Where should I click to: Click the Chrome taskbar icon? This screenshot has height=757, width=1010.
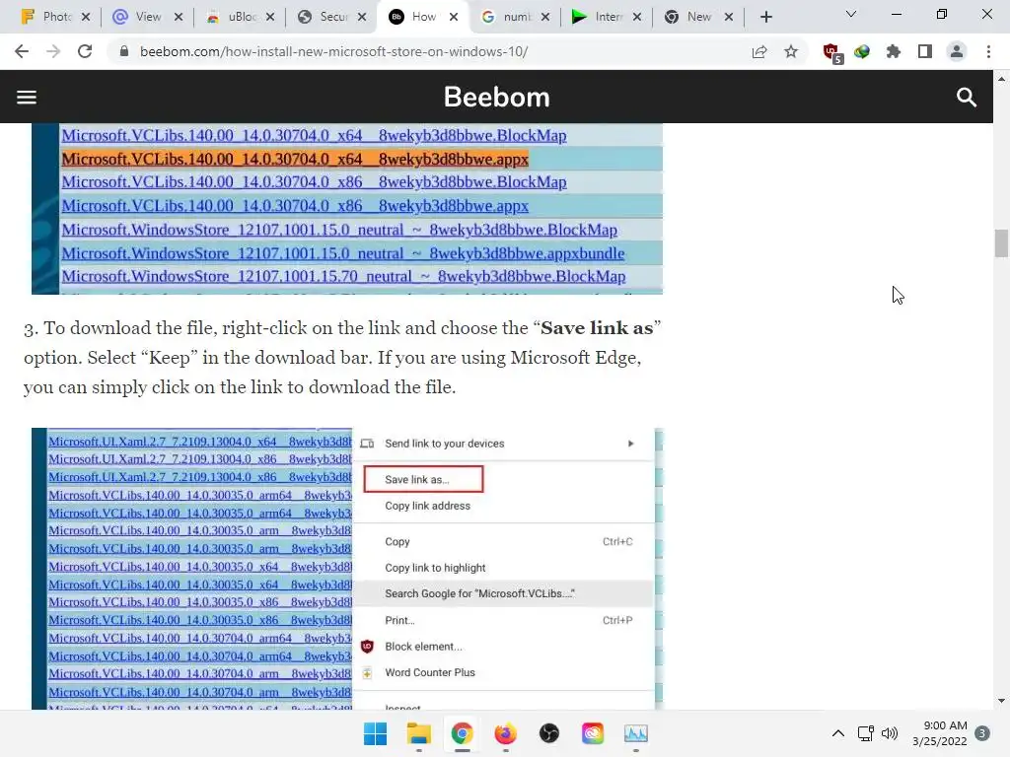coord(462,733)
